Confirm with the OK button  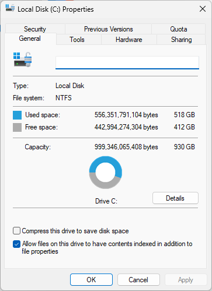click(x=91, y=280)
